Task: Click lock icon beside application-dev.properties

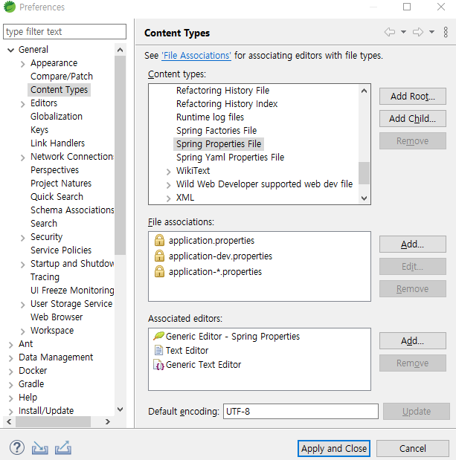Action: [159, 256]
